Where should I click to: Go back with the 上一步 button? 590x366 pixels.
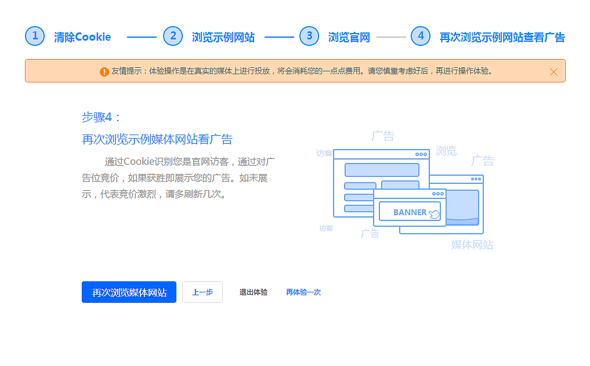coord(202,292)
